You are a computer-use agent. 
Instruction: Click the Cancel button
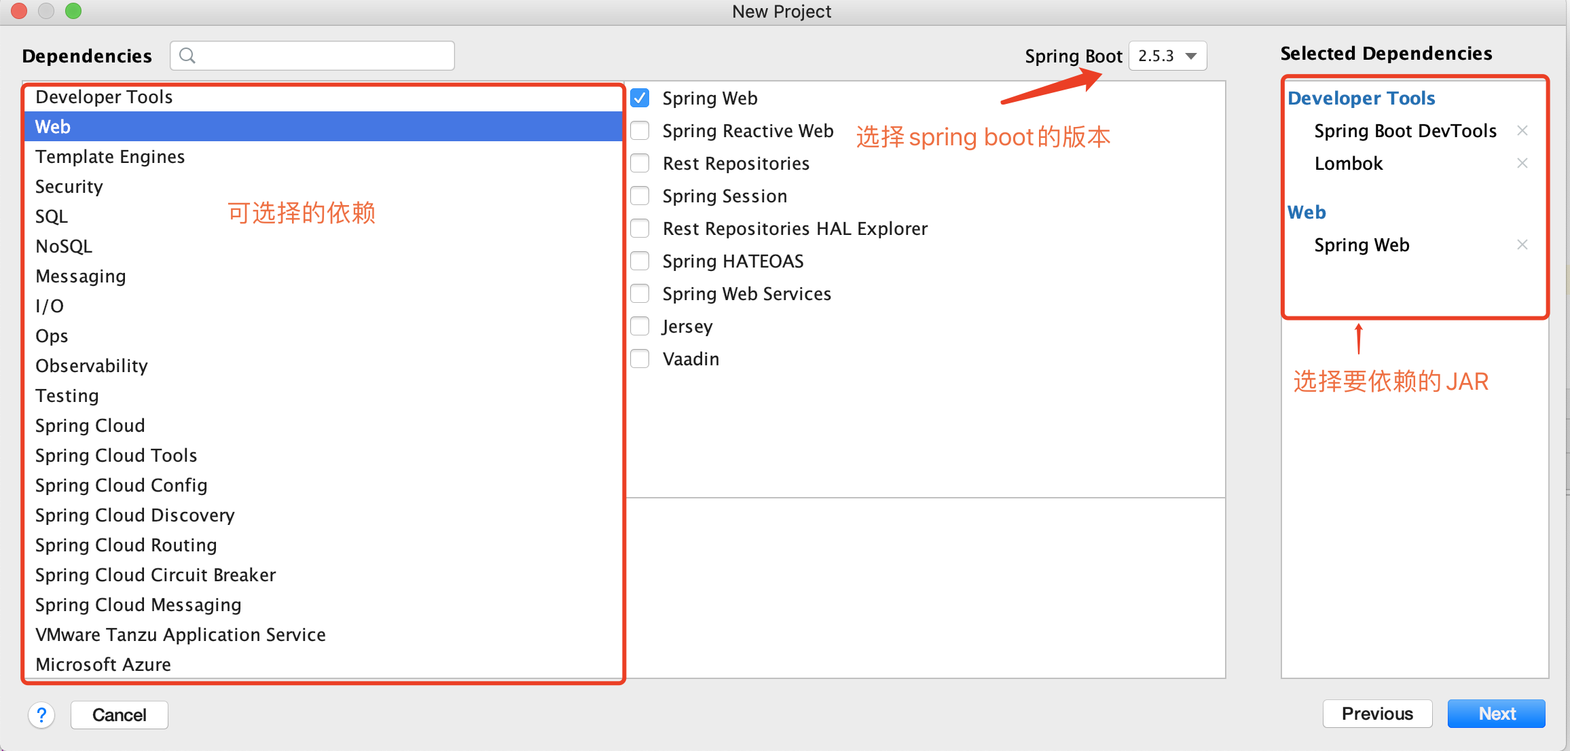(x=120, y=715)
